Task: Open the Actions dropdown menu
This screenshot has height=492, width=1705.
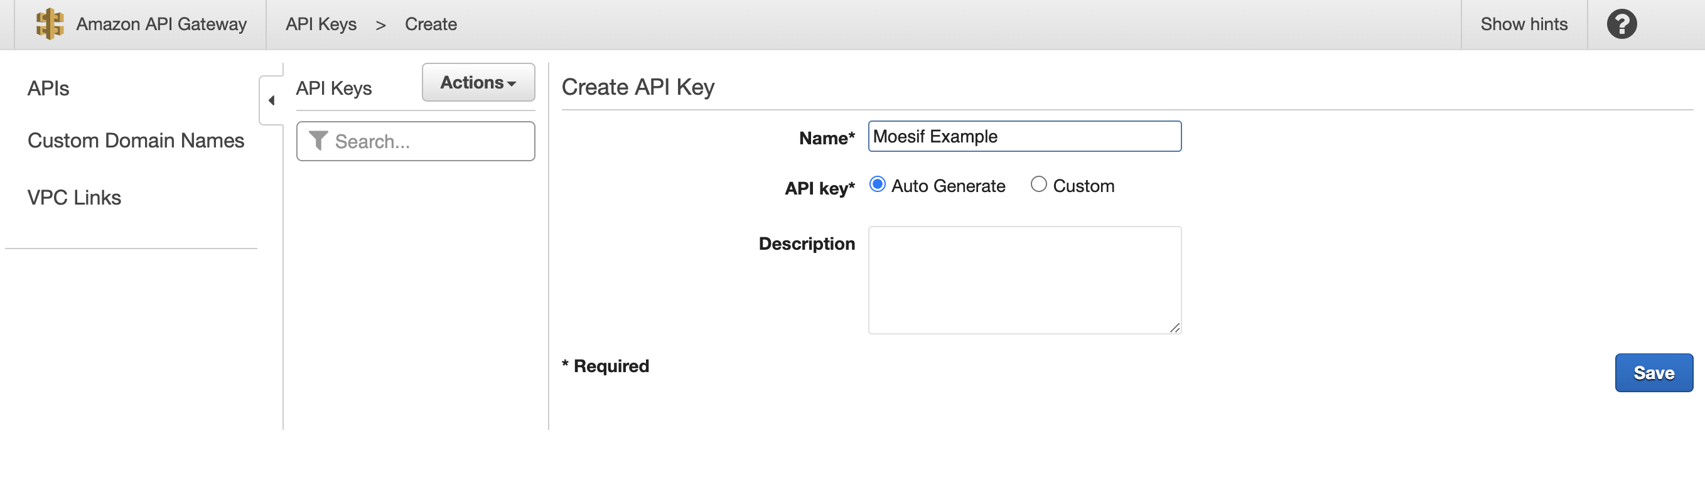Action: coord(478,83)
